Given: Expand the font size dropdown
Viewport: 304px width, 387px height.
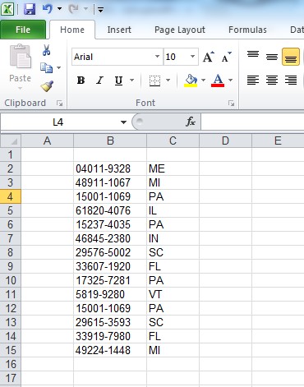Looking at the screenshot, I should [193, 57].
